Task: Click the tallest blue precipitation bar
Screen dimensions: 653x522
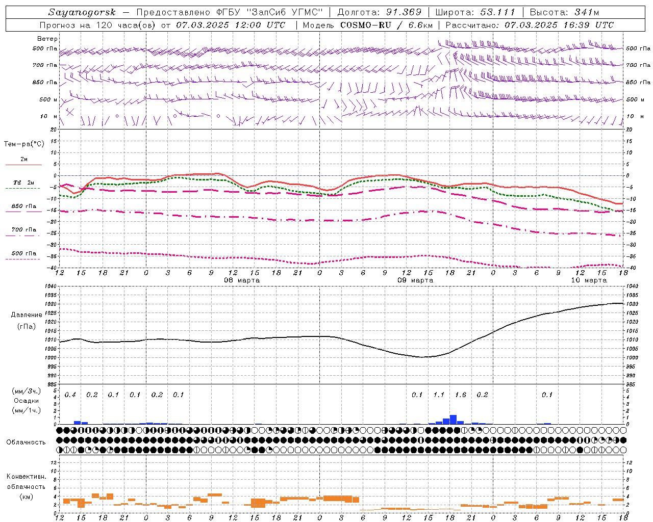Action: pos(453,420)
